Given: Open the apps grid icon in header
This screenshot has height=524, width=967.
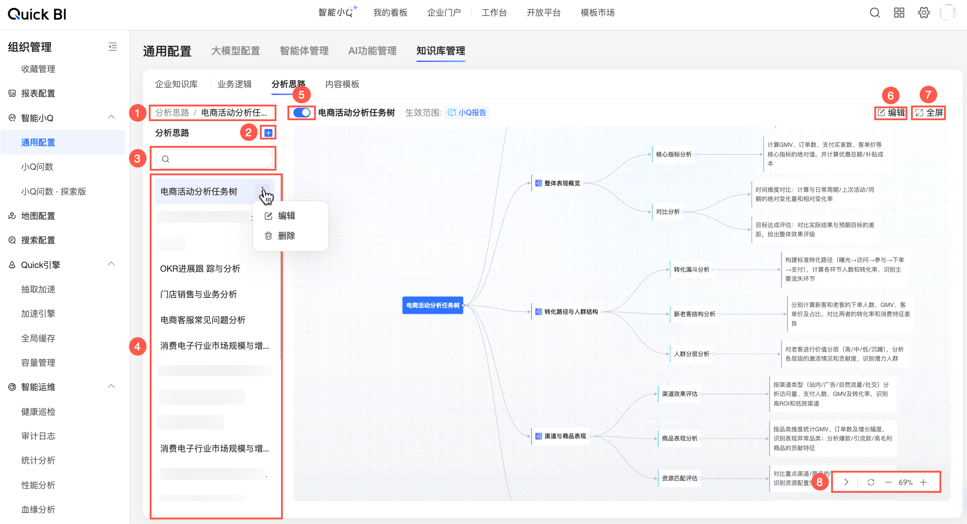Looking at the screenshot, I should [x=899, y=13].
